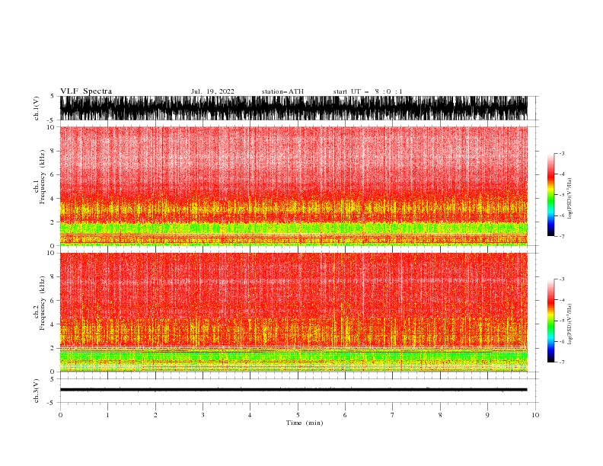Click the time axis tick label "8"

[x=440, y=415]
